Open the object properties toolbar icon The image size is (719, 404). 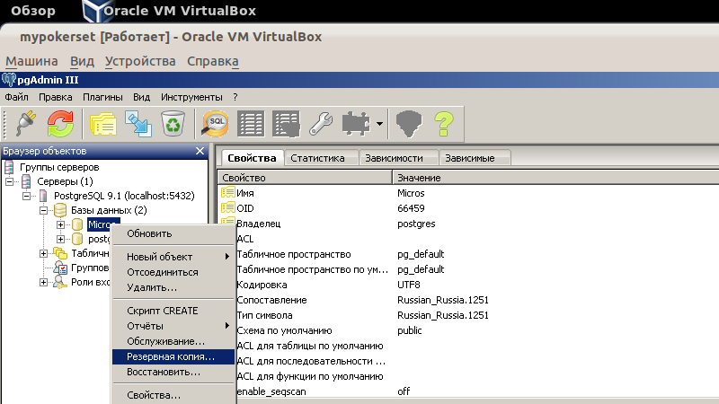pos(102,123)
